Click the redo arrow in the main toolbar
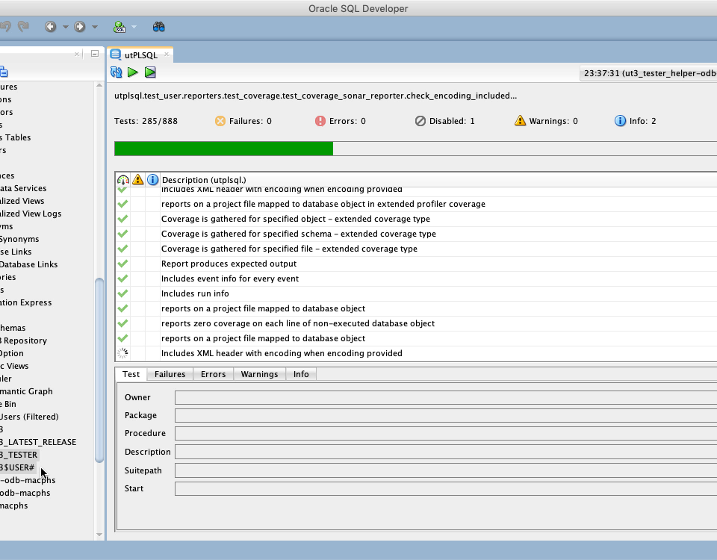 tap(23, 27)
